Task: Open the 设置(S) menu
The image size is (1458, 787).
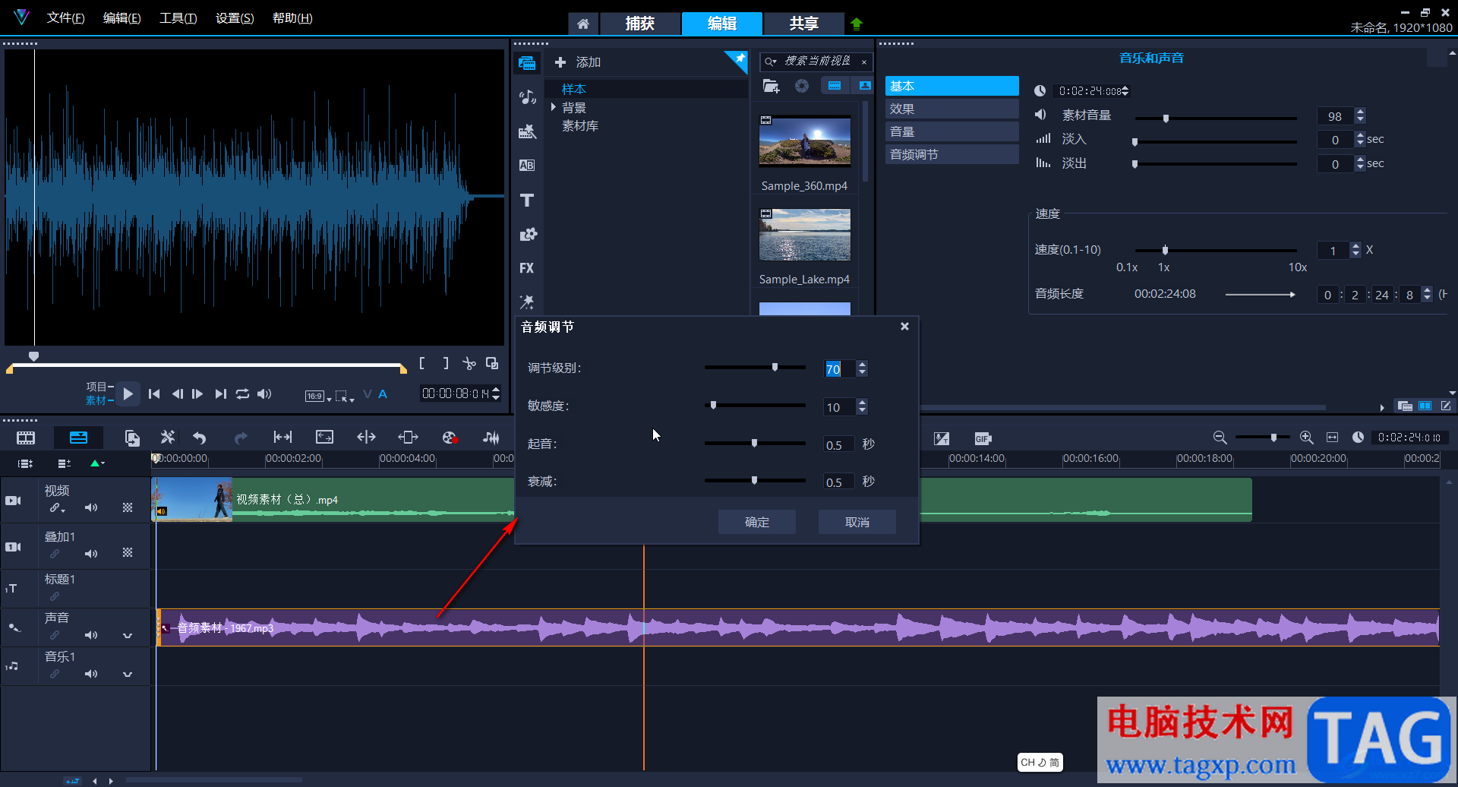Action: coord(235,18)
